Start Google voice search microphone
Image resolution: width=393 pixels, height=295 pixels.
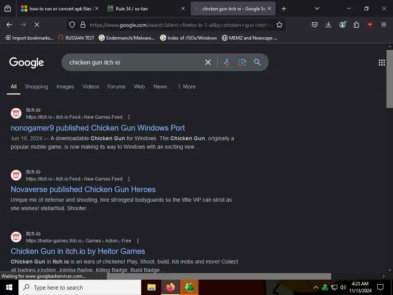227,62
